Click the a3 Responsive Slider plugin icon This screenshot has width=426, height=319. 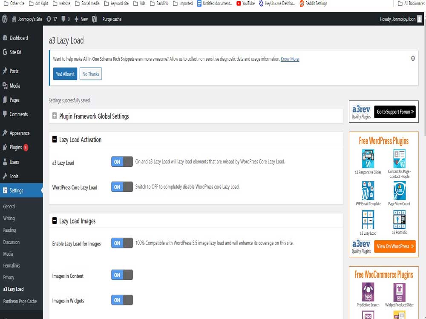click(368, 159)
